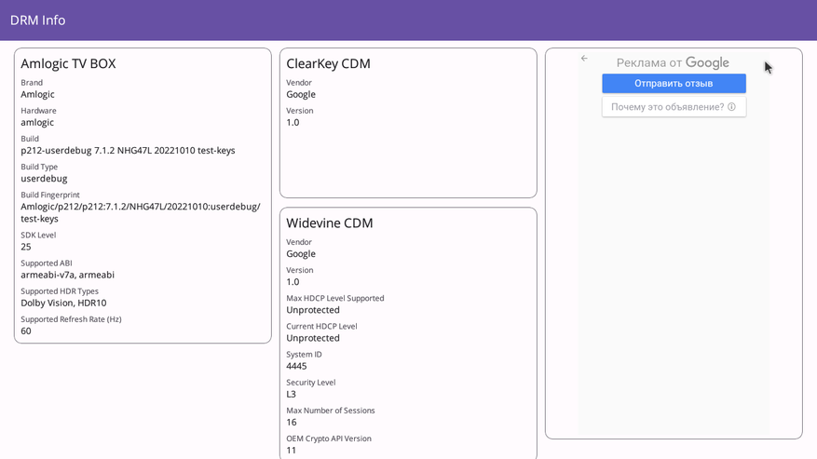Click the Supported ABI value 'armeabi-v7a, armeabi'
817x459 pixels.
pos(68,275)
